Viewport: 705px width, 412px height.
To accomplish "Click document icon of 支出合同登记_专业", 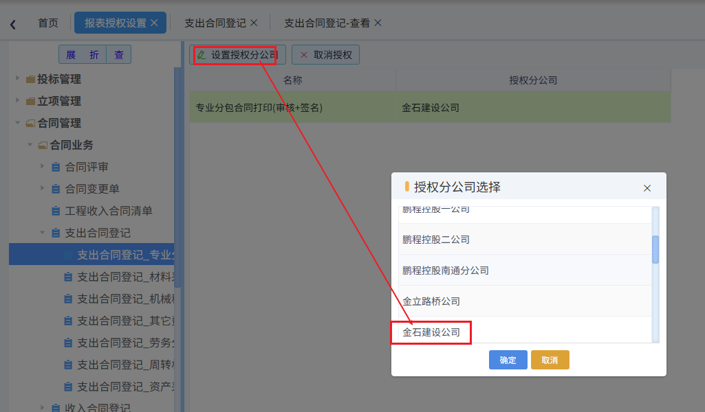I will tap(68, 255).
